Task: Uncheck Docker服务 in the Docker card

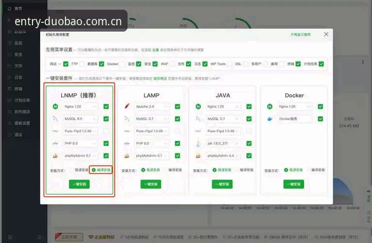Action: [321, 119]
